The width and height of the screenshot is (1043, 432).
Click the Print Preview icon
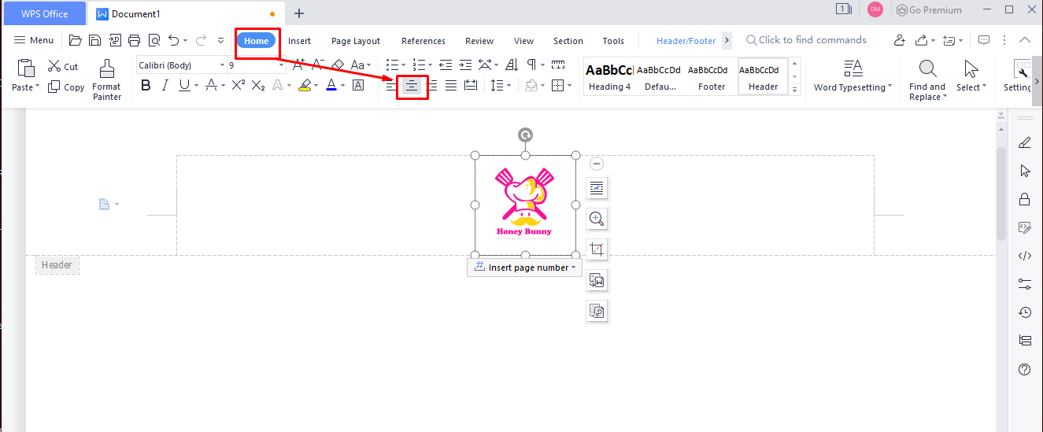(154, 40)
